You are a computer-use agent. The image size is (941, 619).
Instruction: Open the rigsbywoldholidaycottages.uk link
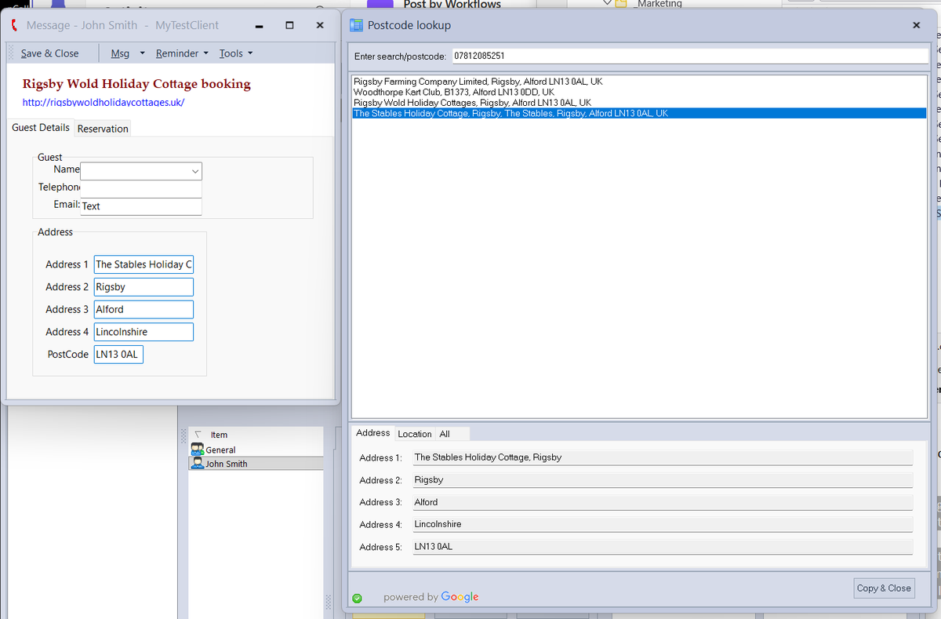tap(103, 102)
